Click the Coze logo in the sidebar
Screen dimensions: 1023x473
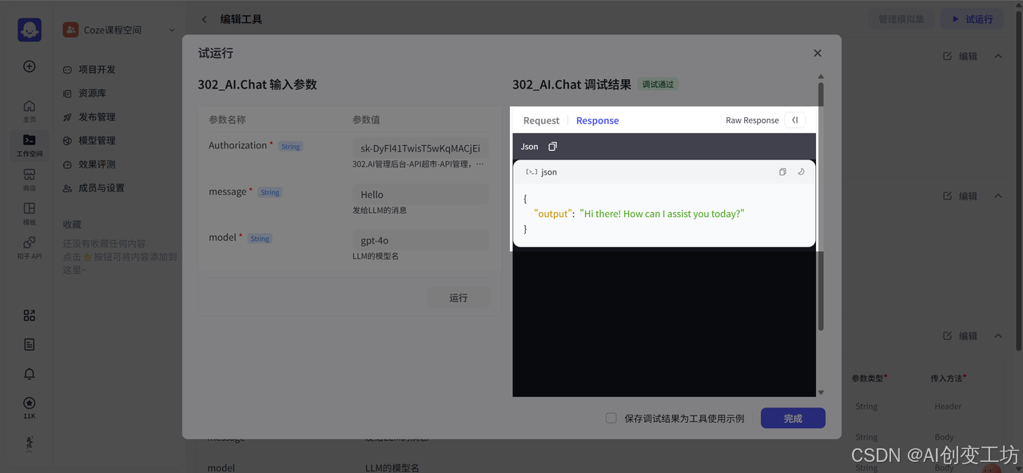[x=30, y=30]
